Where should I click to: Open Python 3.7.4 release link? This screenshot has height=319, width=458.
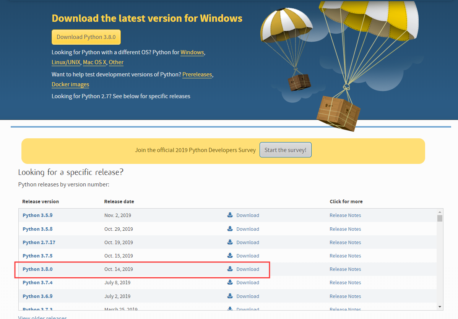click(x=37, y=283)
